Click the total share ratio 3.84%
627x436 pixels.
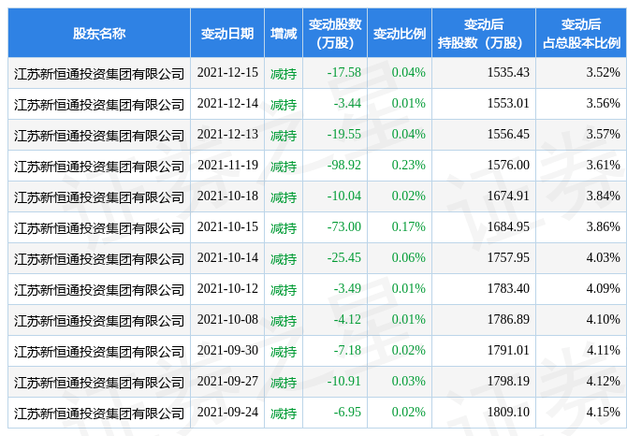pyautogui.click(x=603, y=196)
